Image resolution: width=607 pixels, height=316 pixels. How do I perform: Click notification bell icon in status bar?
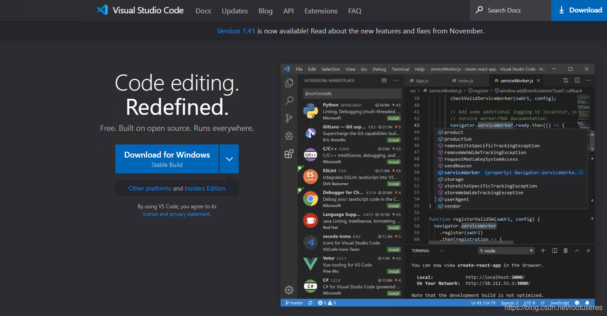pos(588,303)
